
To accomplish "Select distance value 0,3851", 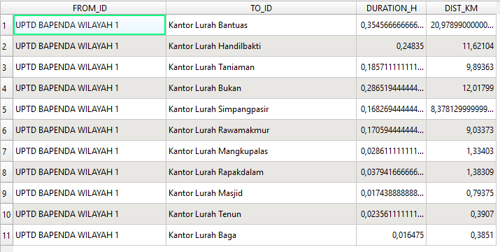I will [461, 235].
